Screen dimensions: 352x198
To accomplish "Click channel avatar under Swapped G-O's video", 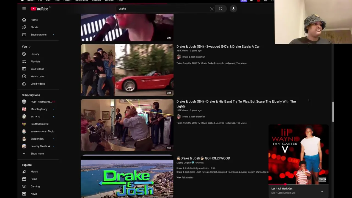I will (x=179, y=57).
